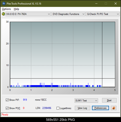Click the LSN value 2298496
121x122 pixels.
pyautogui.click(x=47, y=108)
